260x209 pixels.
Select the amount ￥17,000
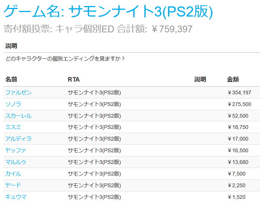coord(238,139)
